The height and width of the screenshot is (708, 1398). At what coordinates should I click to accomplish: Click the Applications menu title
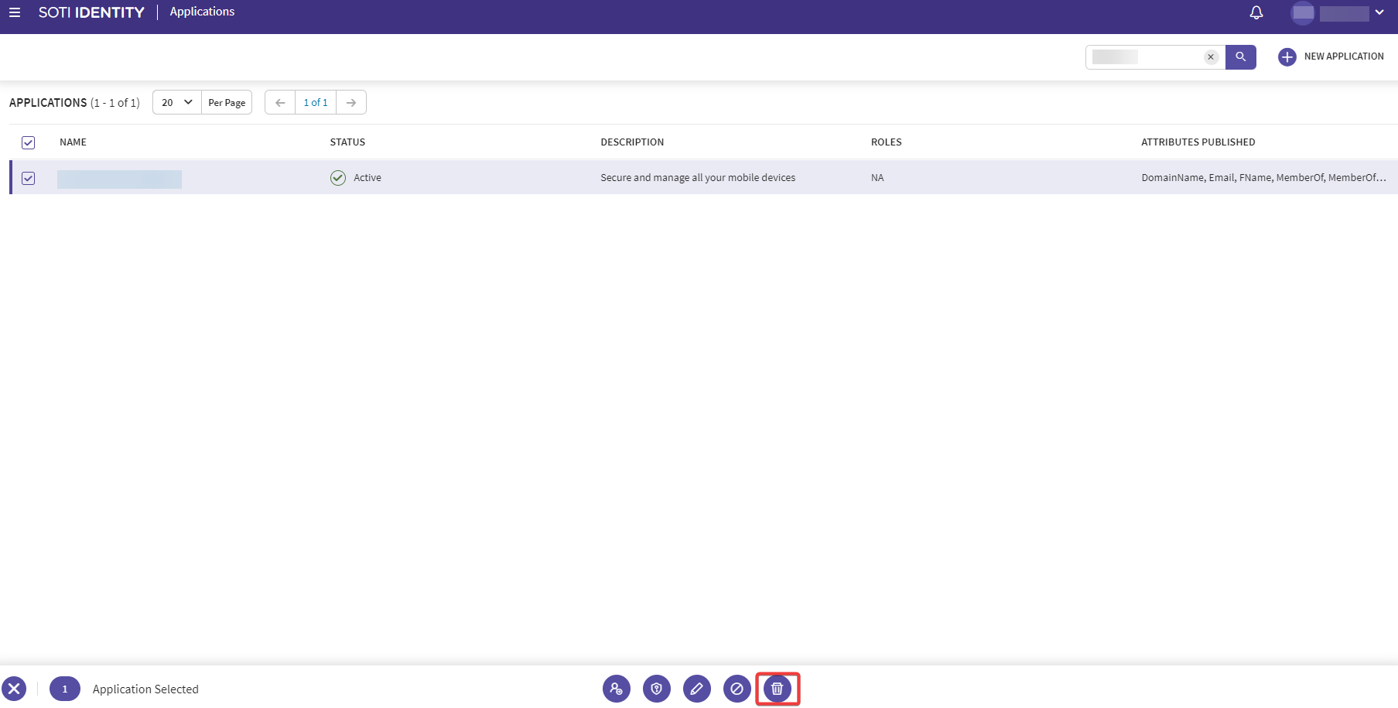coord(201,11)
